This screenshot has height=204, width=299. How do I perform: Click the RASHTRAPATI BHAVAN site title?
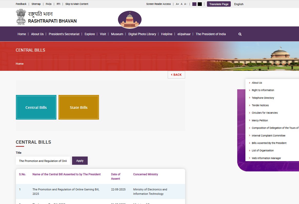(52, 21)
